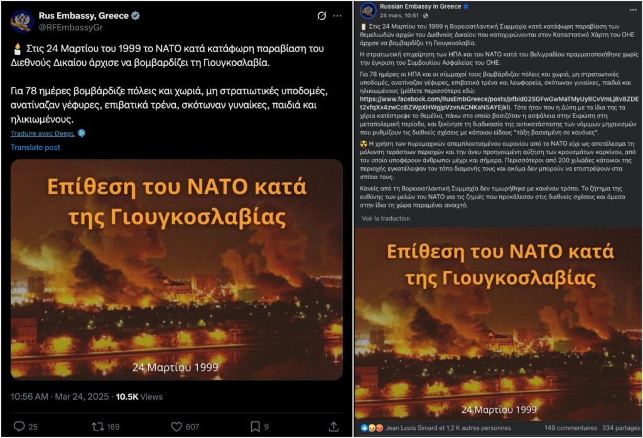
Task: Open the Facebook post's burning city image
Action: (498, 324)
